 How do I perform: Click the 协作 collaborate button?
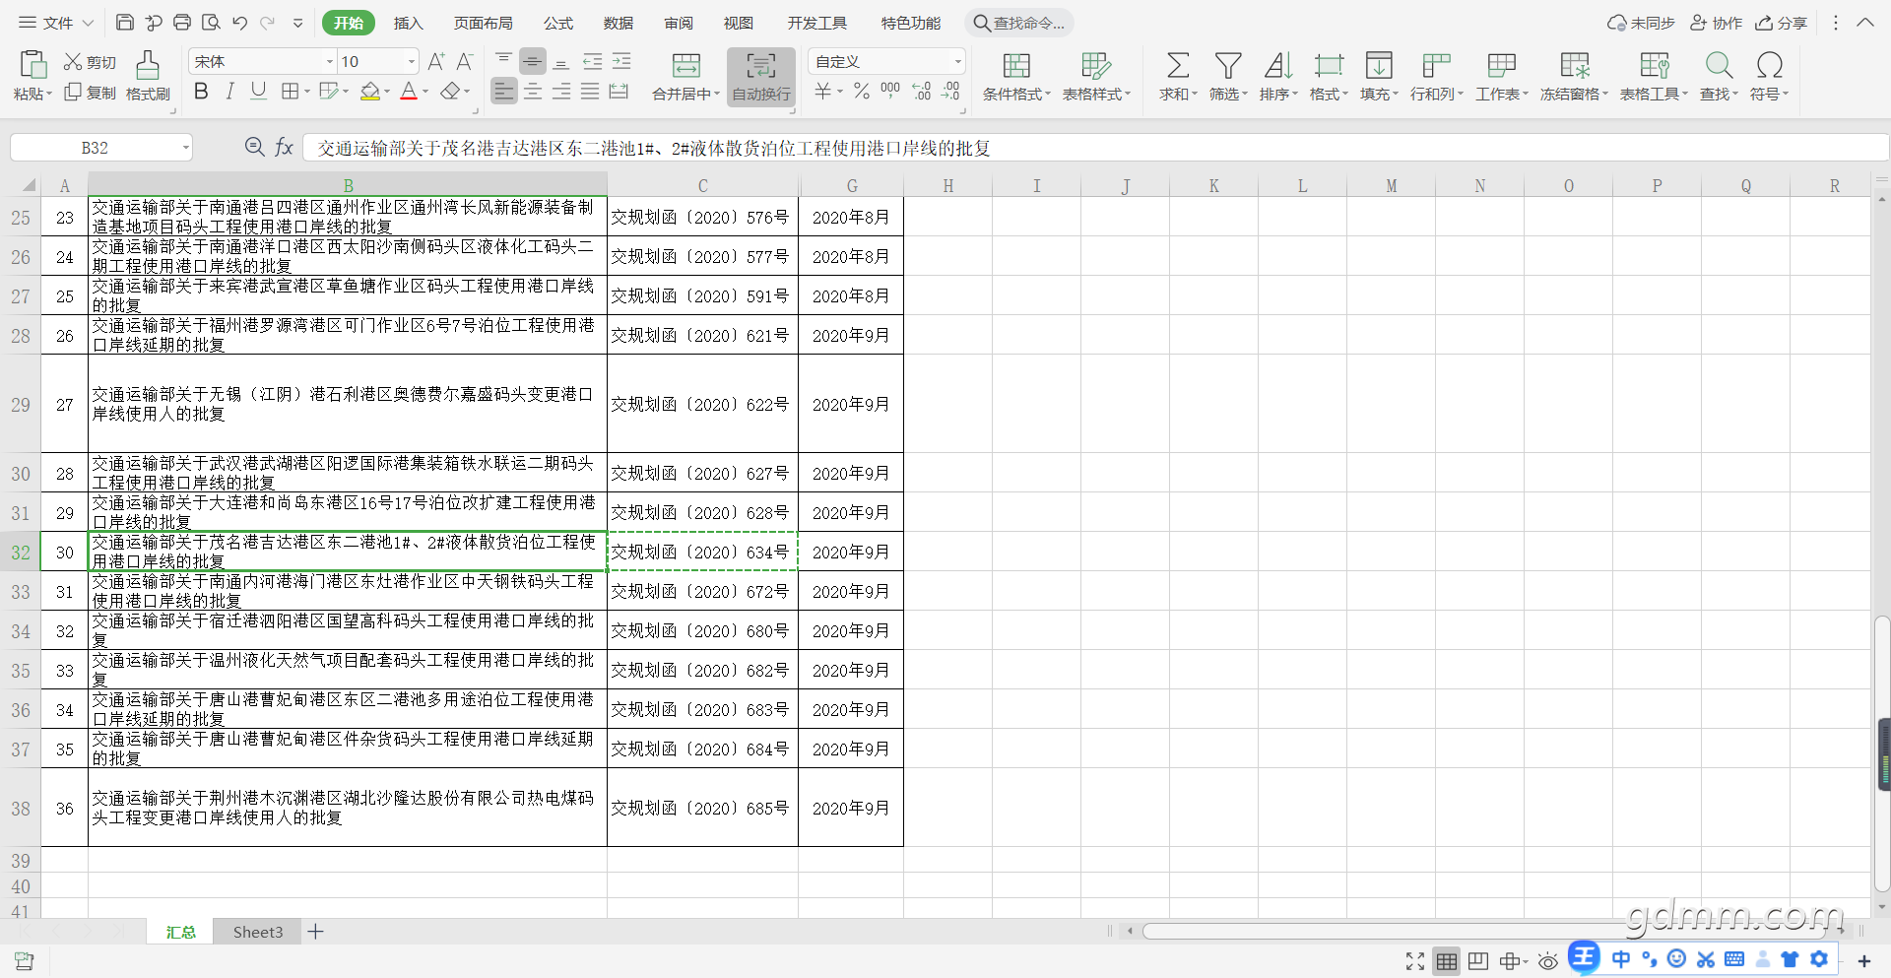pos(1717,23)
